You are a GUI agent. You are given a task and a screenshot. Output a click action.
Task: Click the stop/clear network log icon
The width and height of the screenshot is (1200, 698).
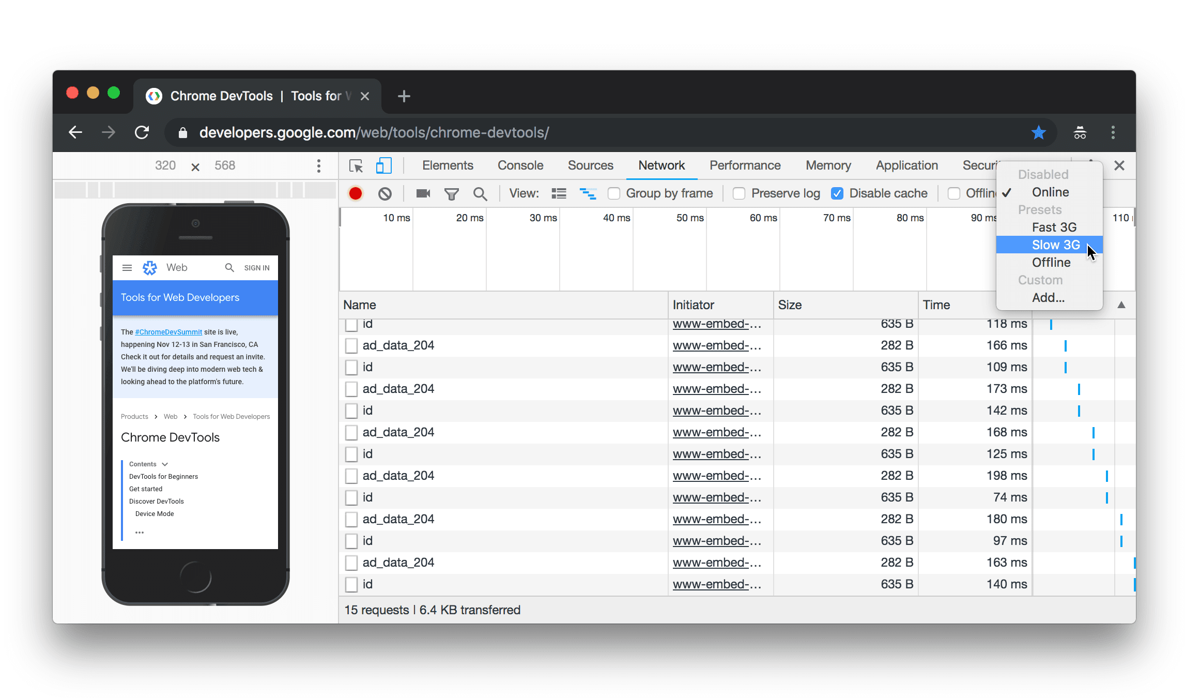tap(384, 193)
